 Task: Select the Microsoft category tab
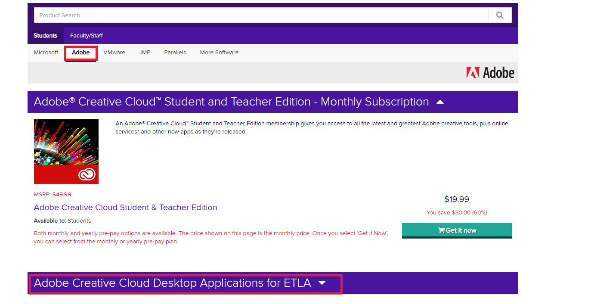tap(46, 53)
